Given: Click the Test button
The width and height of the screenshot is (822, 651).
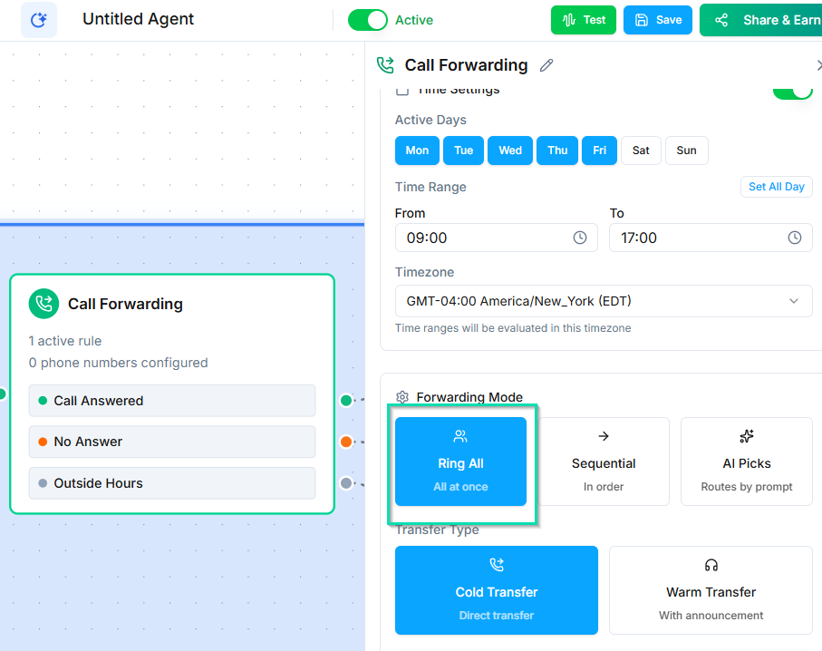Looking at the screenshot, I should pos(583,20).
